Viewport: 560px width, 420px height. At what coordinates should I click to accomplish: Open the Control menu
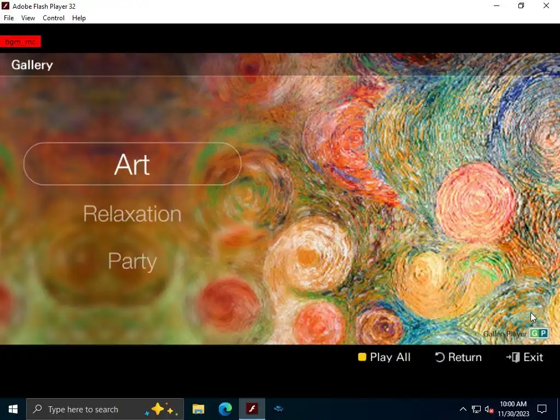(x=54, y=18)
